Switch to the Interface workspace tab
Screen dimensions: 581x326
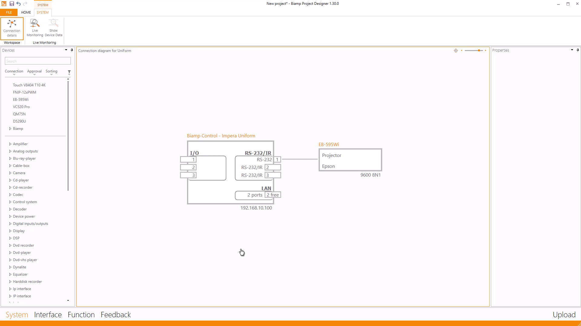[48, 315]
